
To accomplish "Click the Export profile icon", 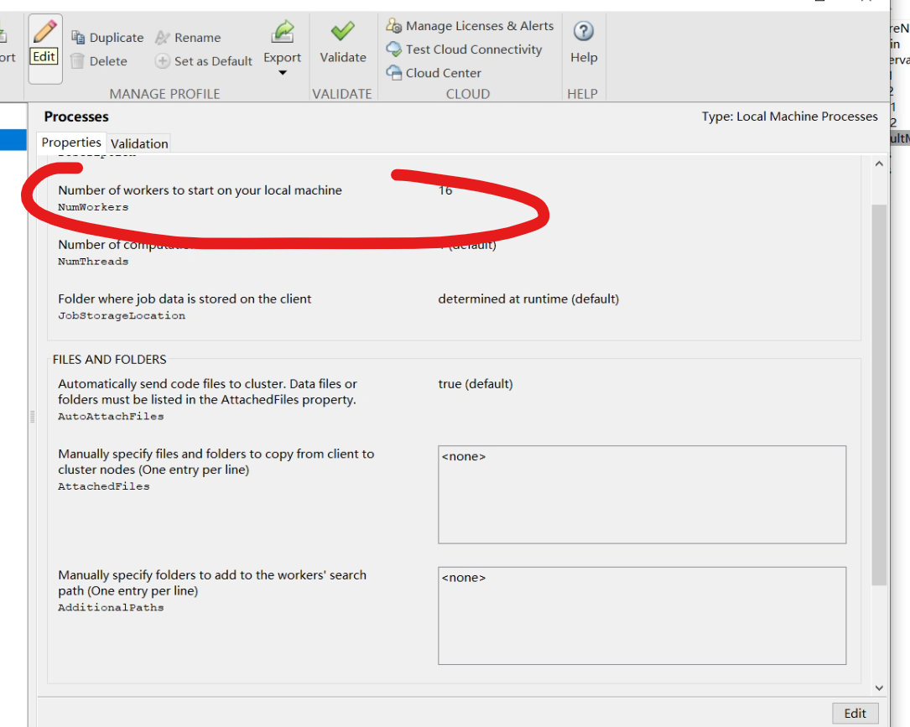I will point(282,34).
